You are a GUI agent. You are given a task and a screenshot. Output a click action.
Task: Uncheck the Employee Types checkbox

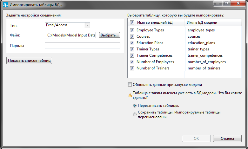point(132,30)
